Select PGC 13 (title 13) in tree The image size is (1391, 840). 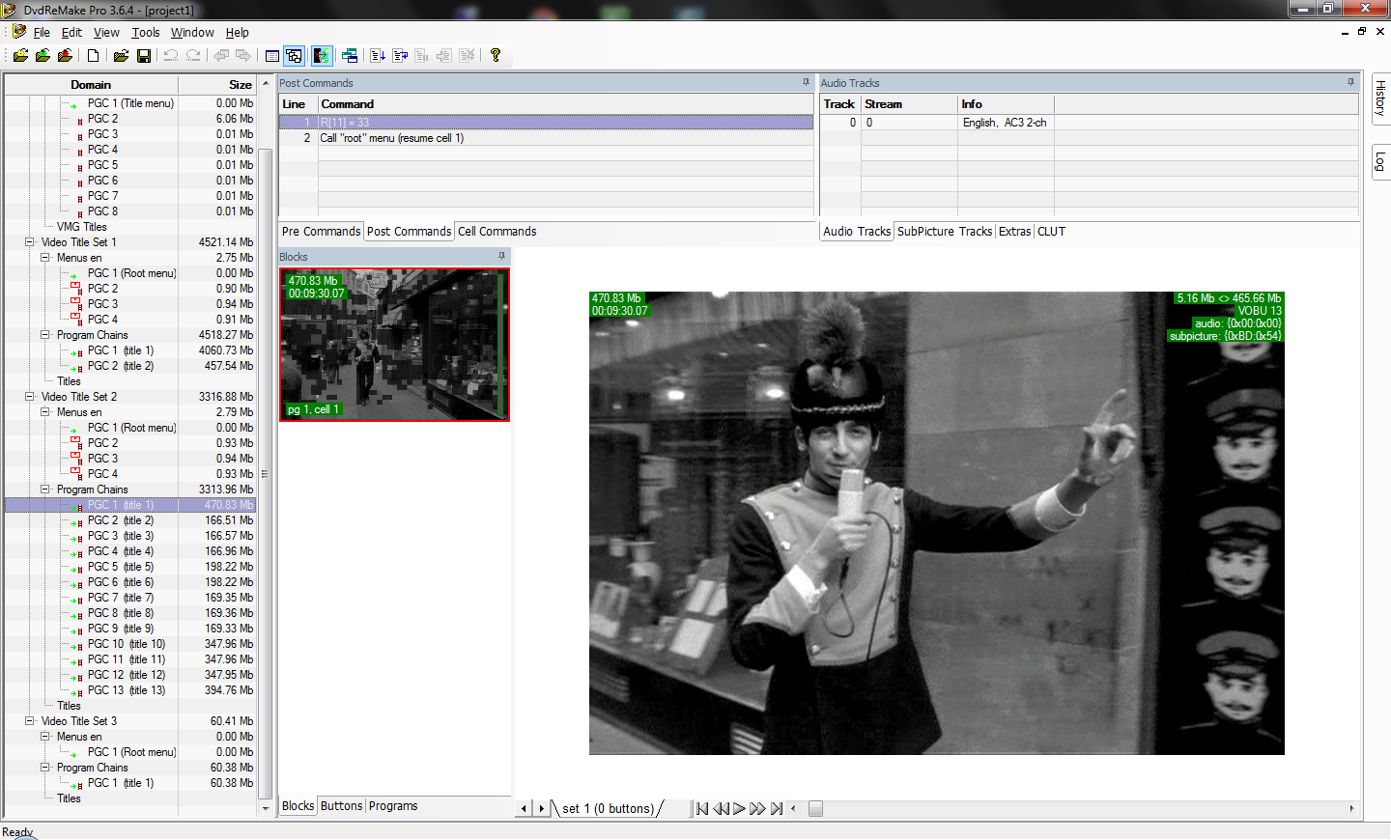pos(127,690)
